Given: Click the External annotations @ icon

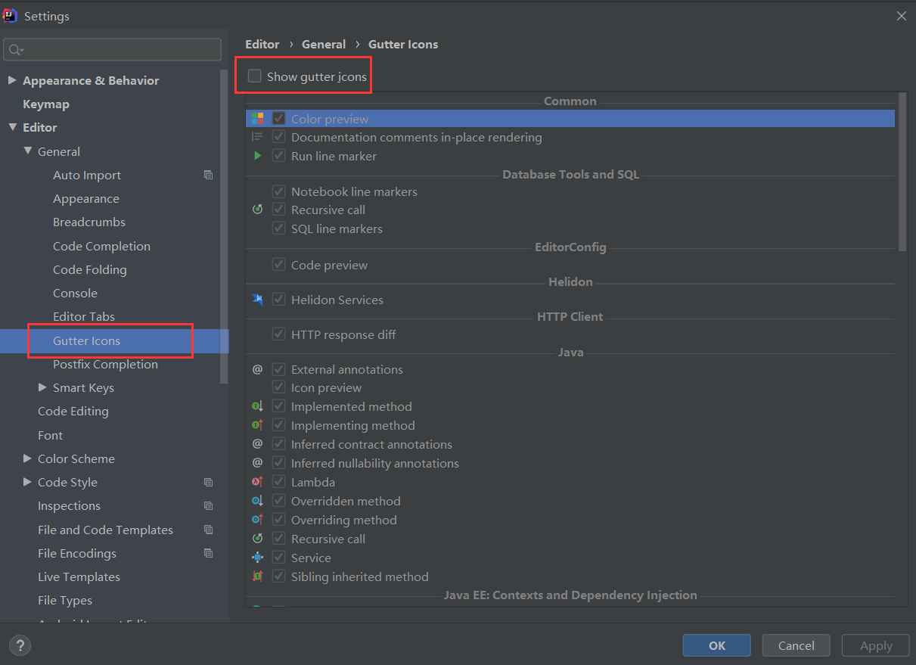Looking at the screenshot, I should coord(257,369).
